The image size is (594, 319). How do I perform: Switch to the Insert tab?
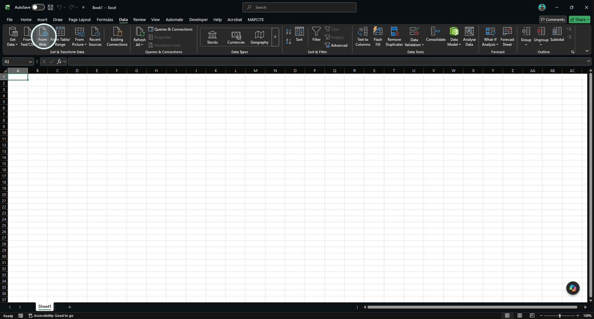tap(42, 20)
